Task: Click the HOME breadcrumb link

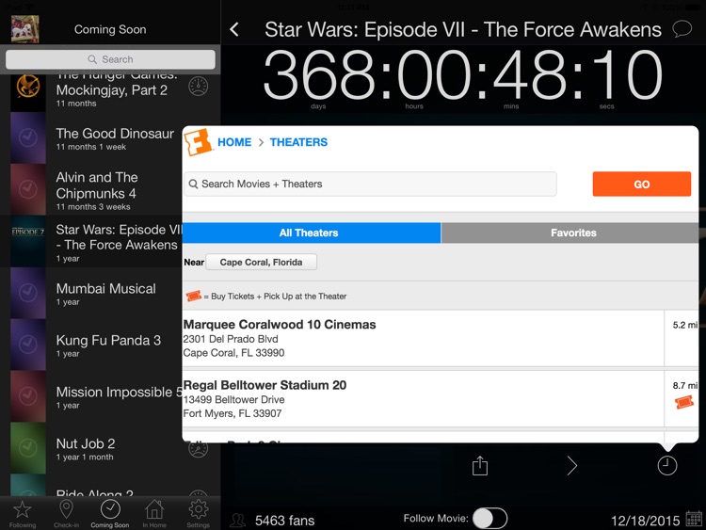Action: tap(234, 142)
